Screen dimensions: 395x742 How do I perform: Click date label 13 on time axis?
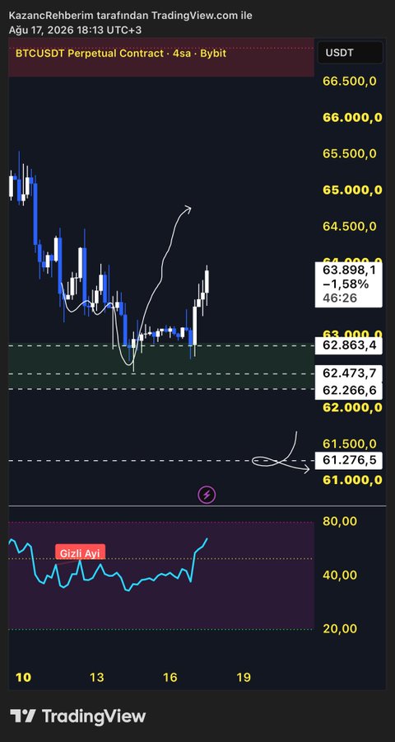[96, 677]
